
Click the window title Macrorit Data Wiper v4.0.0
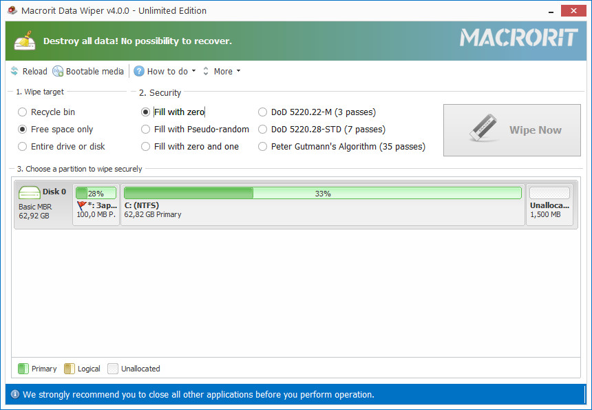[x=114, y=10]
